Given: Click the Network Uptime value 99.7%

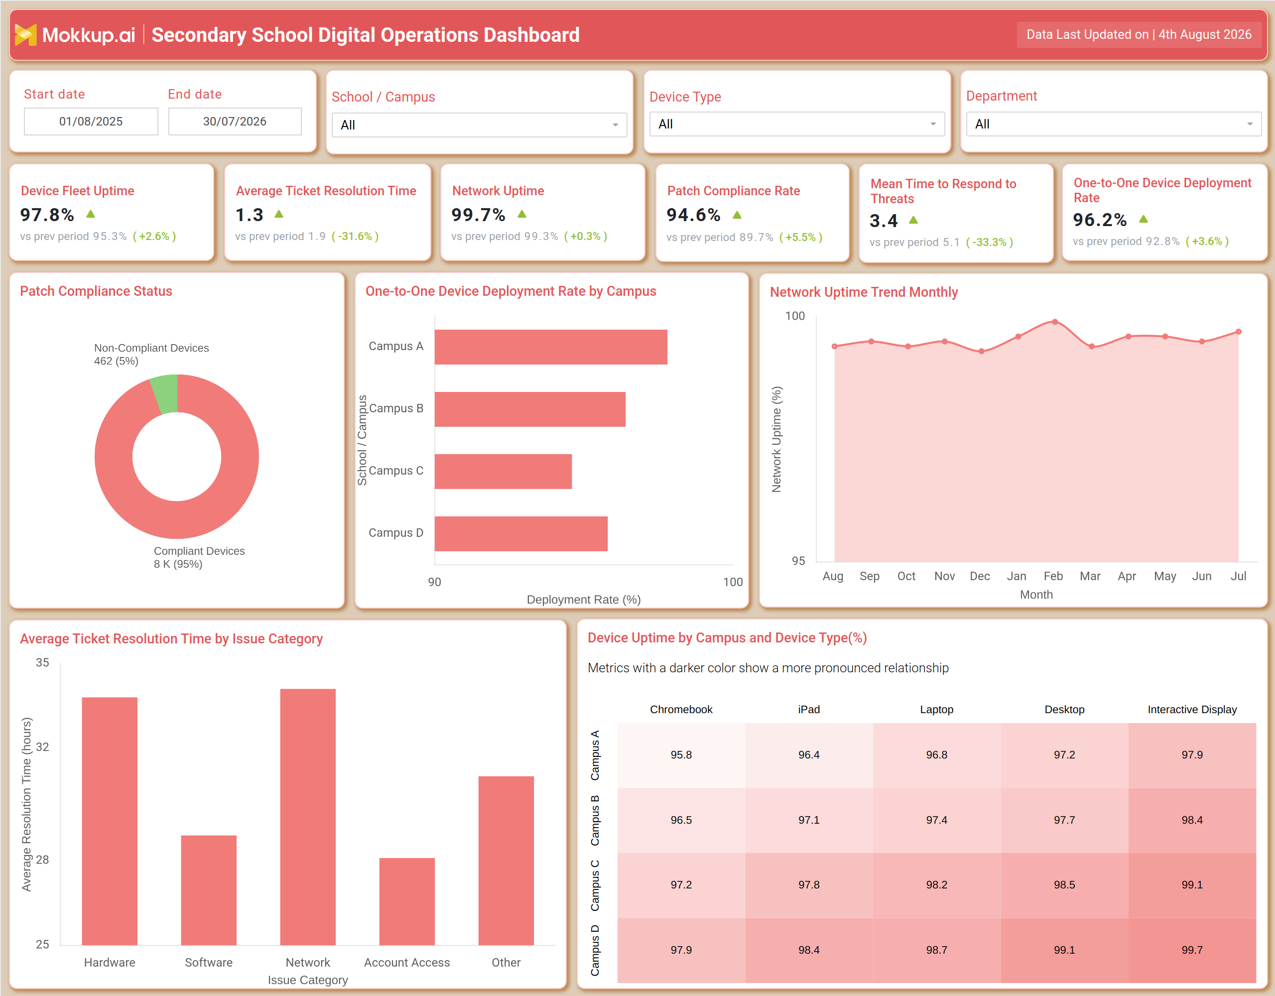Looking at the screenshot, I should [478, 215].
